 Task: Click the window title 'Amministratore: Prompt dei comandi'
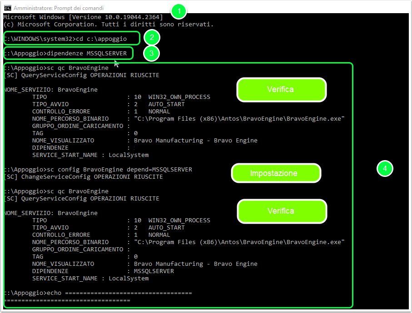point(59,8)
